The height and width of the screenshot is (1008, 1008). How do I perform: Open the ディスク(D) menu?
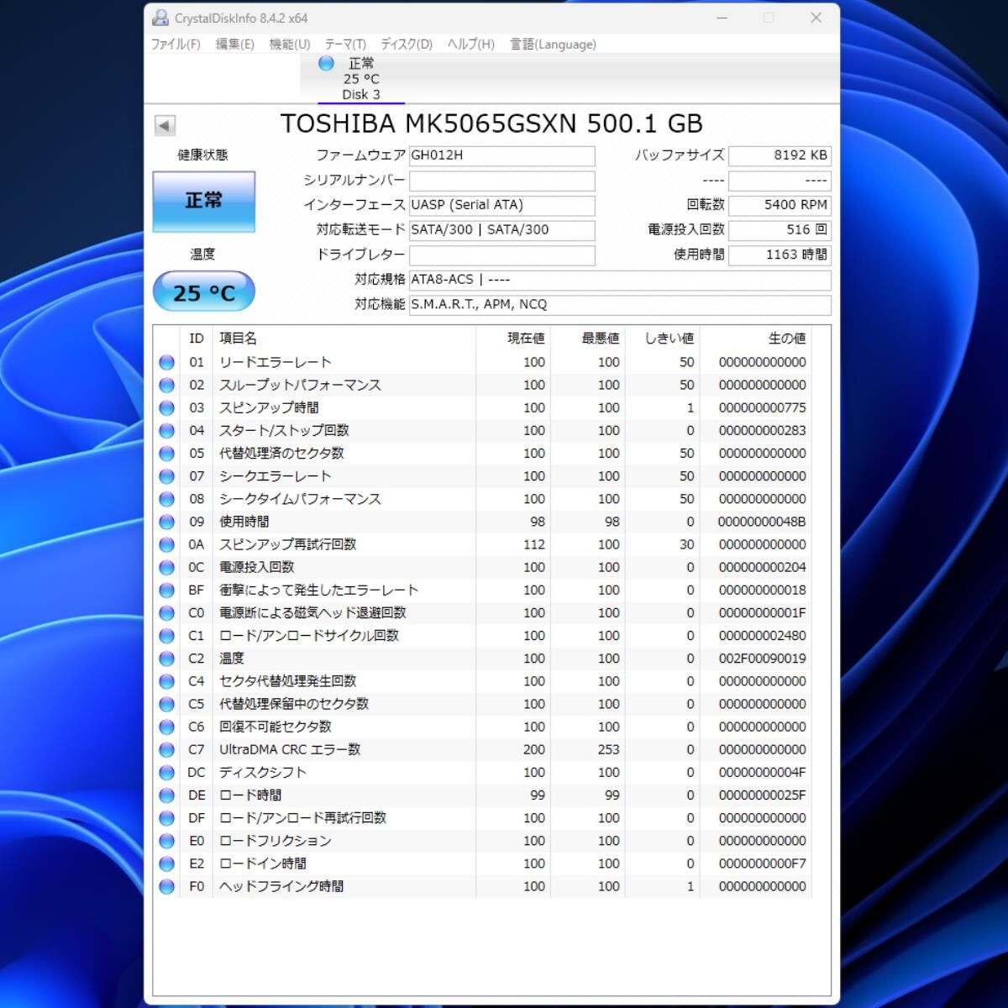(406, 45)
